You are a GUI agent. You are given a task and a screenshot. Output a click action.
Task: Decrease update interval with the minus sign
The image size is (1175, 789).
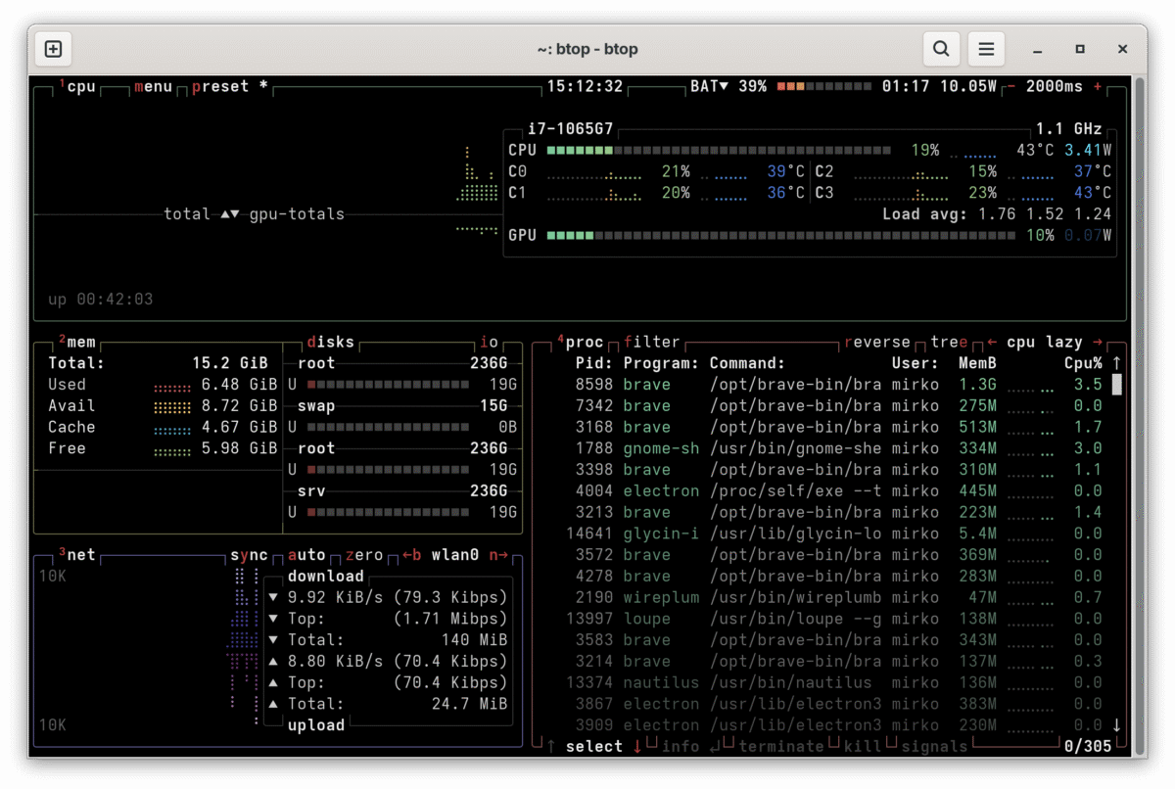pyautogui.click(x=1010, y=86)
